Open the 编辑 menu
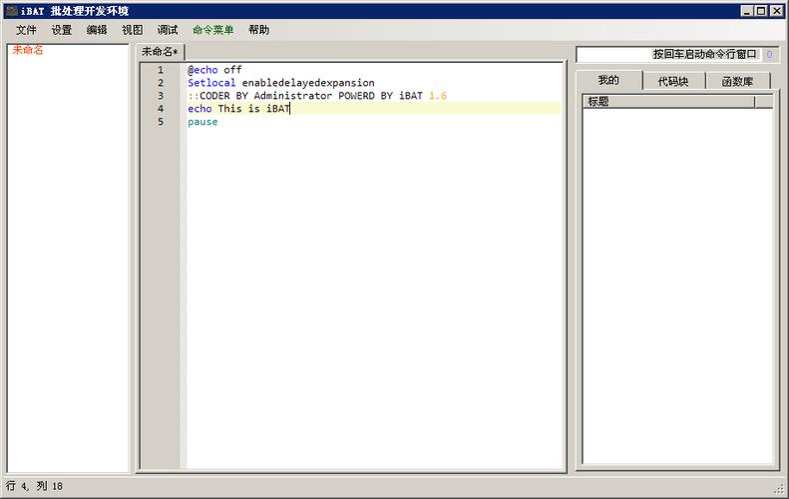This screenshot has width=789, height=499. pyautogui.click(x=97, y=30)
